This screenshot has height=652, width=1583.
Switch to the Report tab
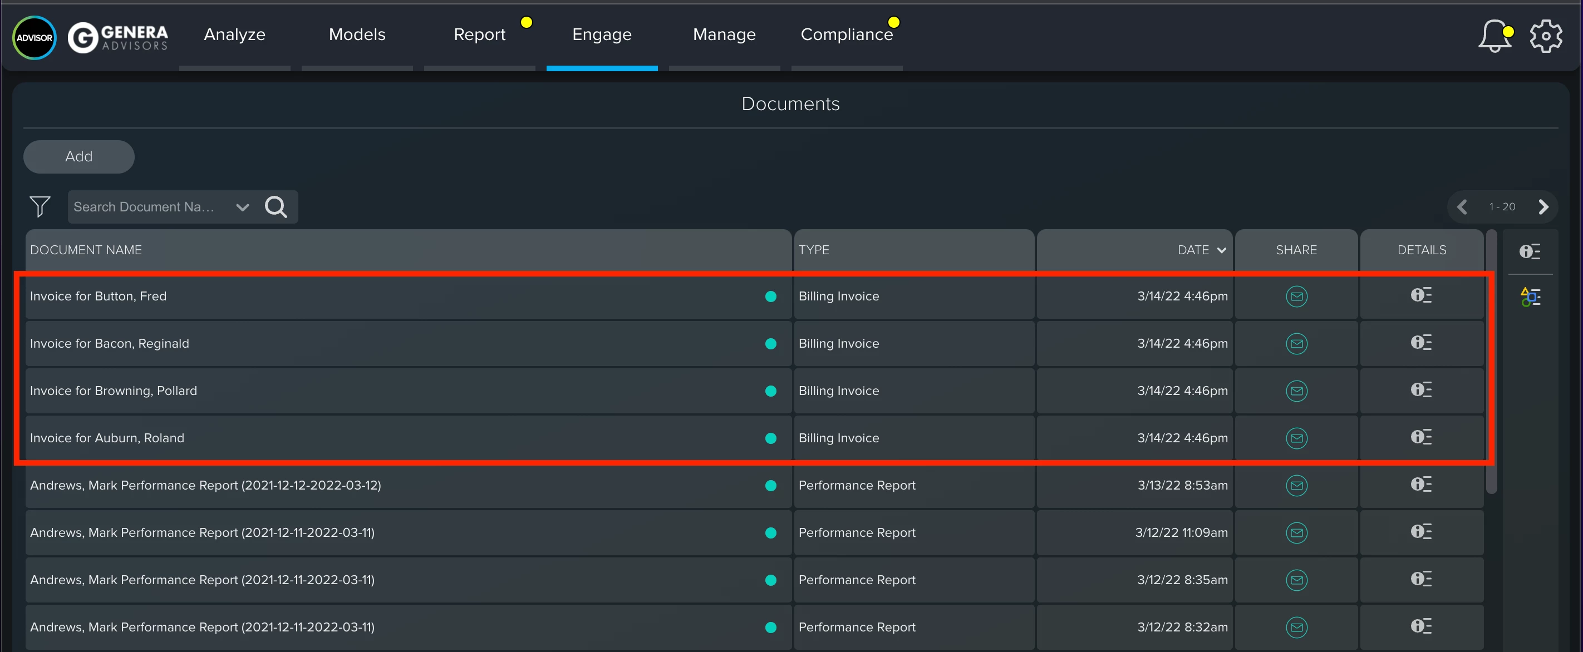tap(479, 34)
